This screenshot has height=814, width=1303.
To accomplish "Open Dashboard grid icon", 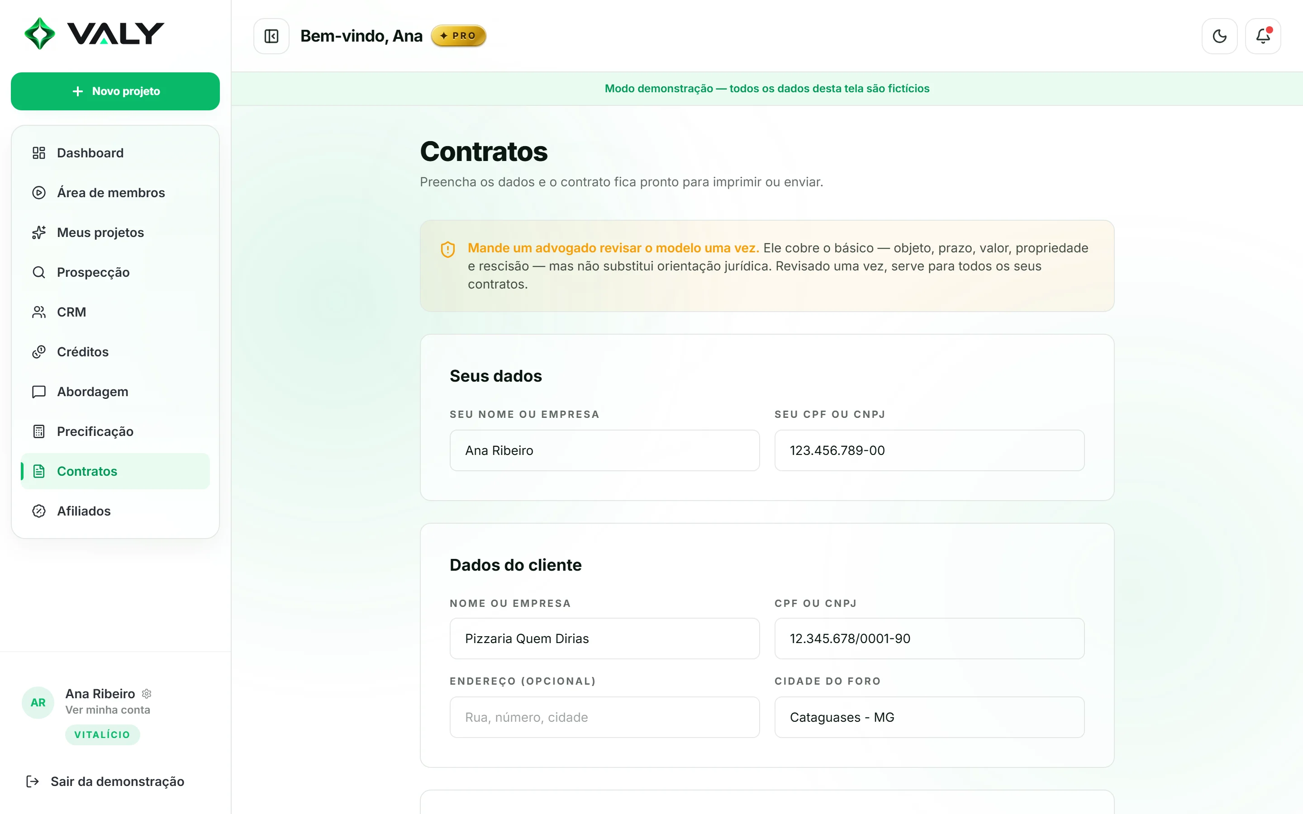I will pyautogui.click(x=39, y=153).
